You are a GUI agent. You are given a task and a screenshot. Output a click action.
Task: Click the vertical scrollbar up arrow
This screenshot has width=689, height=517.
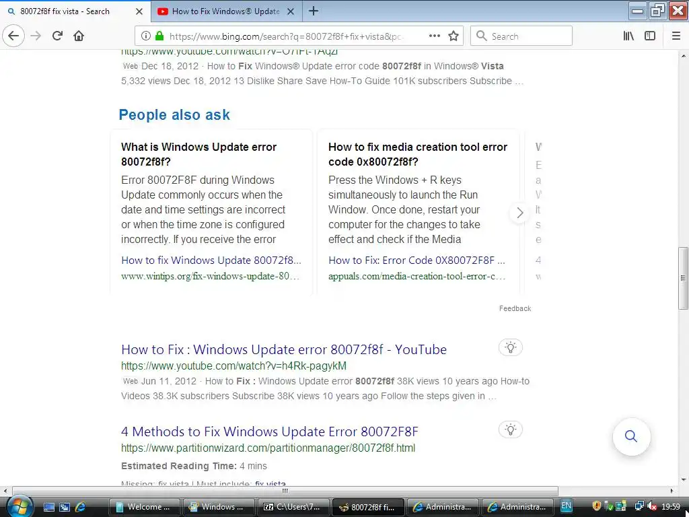tap(684, 56)
